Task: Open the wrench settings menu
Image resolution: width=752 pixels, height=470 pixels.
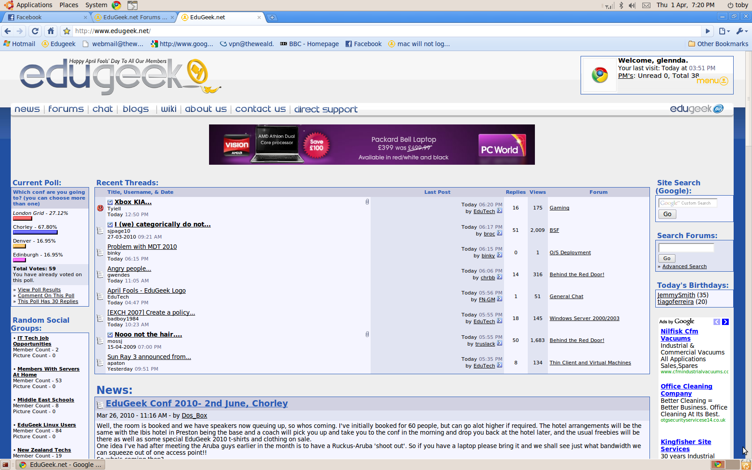Action: pos(741,31)
